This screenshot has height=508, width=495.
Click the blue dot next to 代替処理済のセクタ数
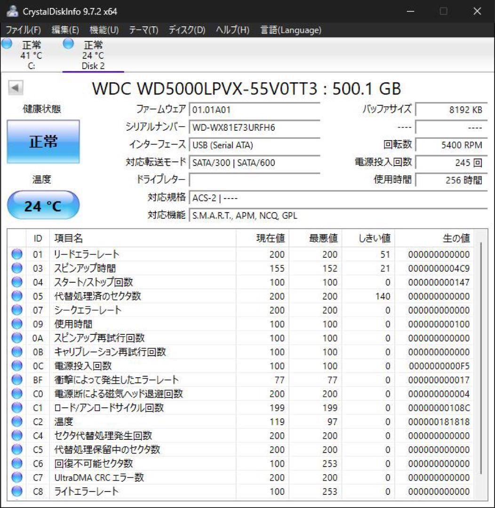click(16, 296)
